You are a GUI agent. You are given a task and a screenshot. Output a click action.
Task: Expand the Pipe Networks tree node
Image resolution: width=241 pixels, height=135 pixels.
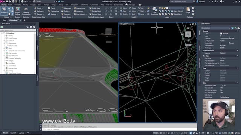click(4, 56)
